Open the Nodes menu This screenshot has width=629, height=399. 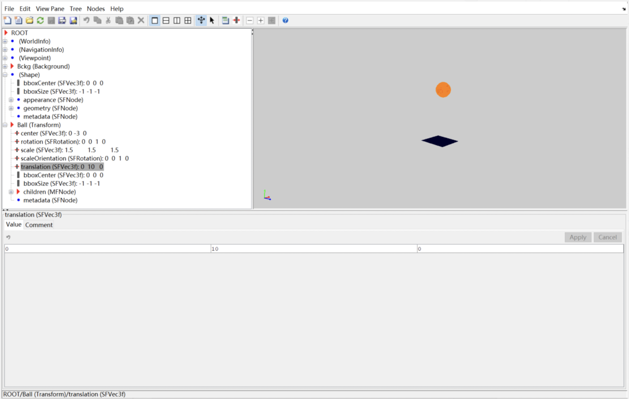95,9
